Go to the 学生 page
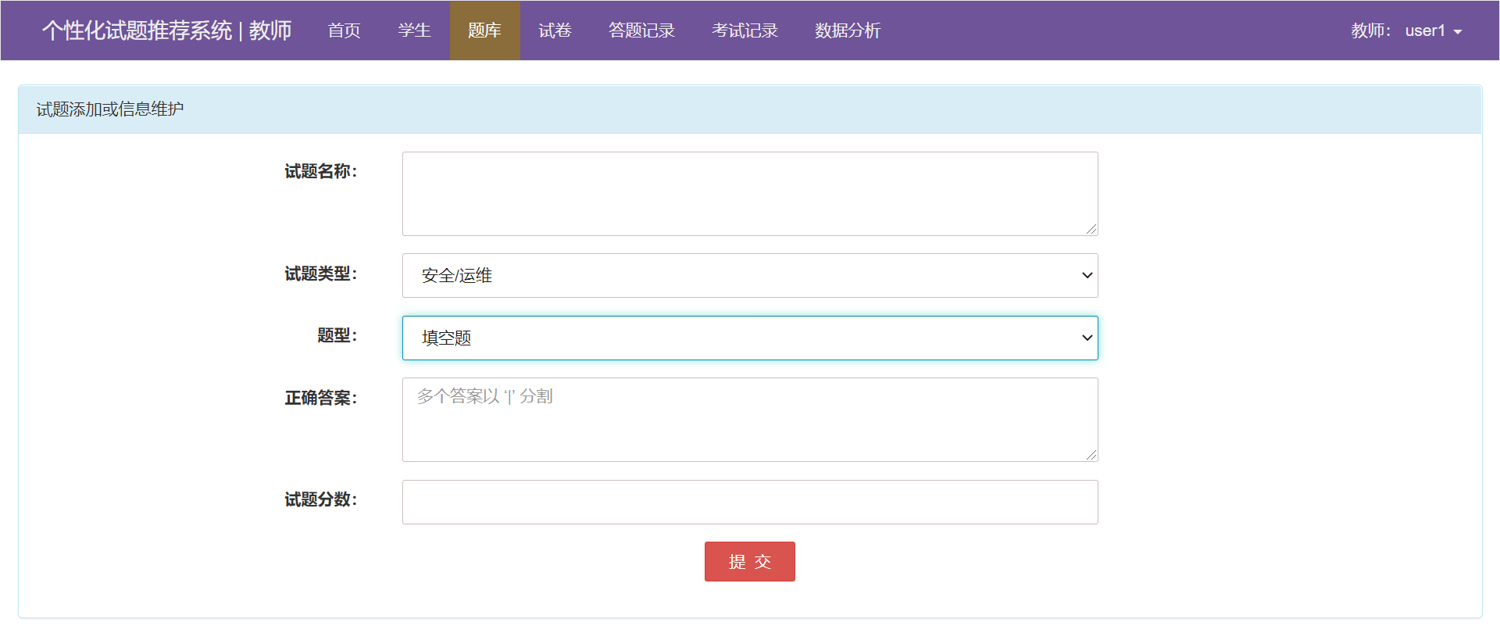Image resolution: width=1500 pixels, height=644 pixels. tap(414, 30)
